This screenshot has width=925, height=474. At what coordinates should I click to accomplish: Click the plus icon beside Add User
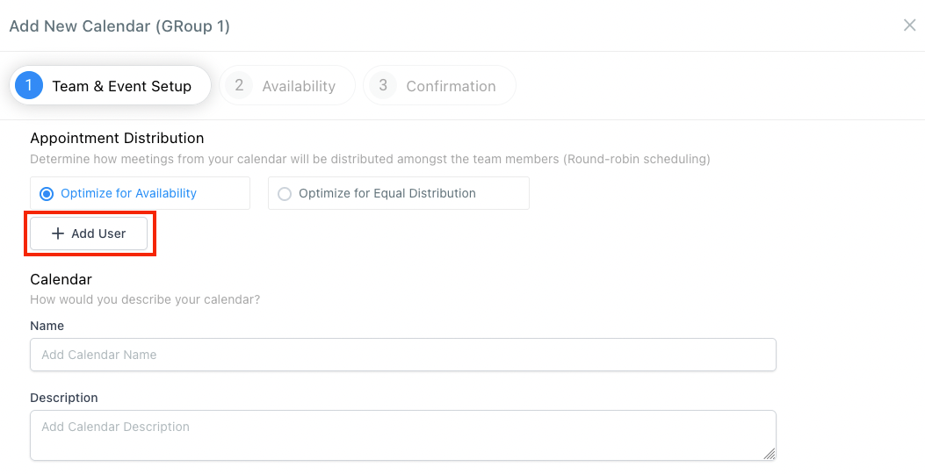(58, 233)
